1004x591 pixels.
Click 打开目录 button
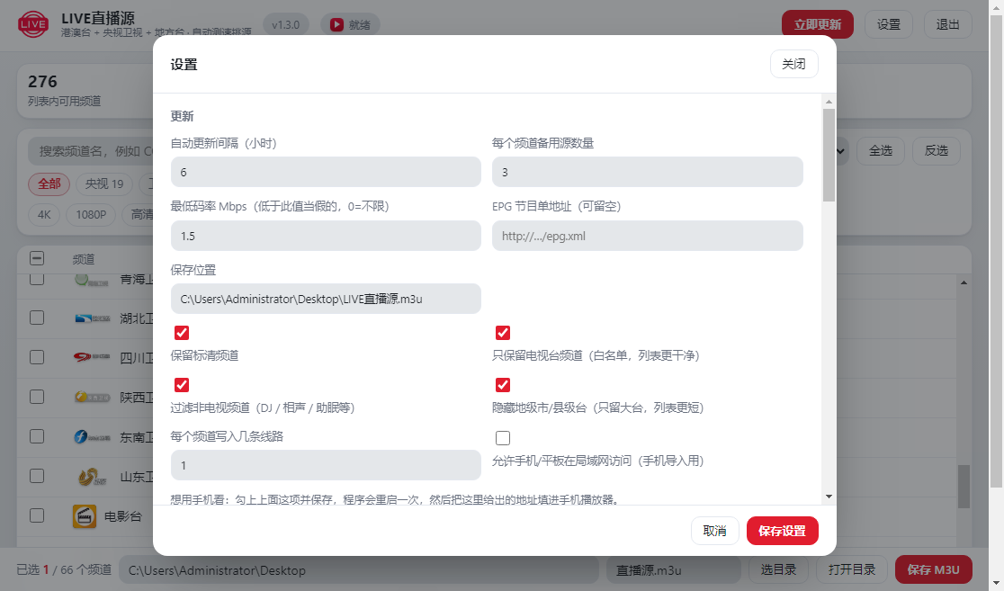point(852,569)
